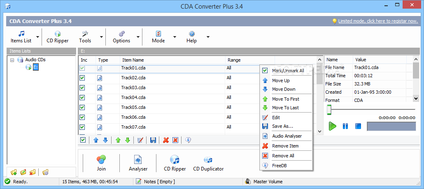Choose Mark/Unmark All from context menu
This screenshot has width=424, height=189.
click(286, 71)
